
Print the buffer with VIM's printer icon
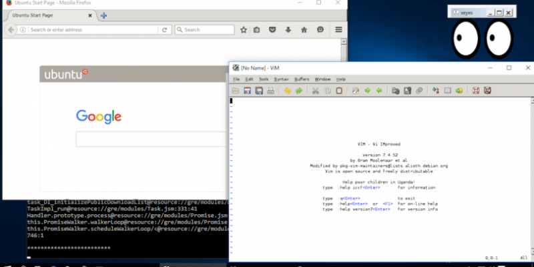click(270, 91)
